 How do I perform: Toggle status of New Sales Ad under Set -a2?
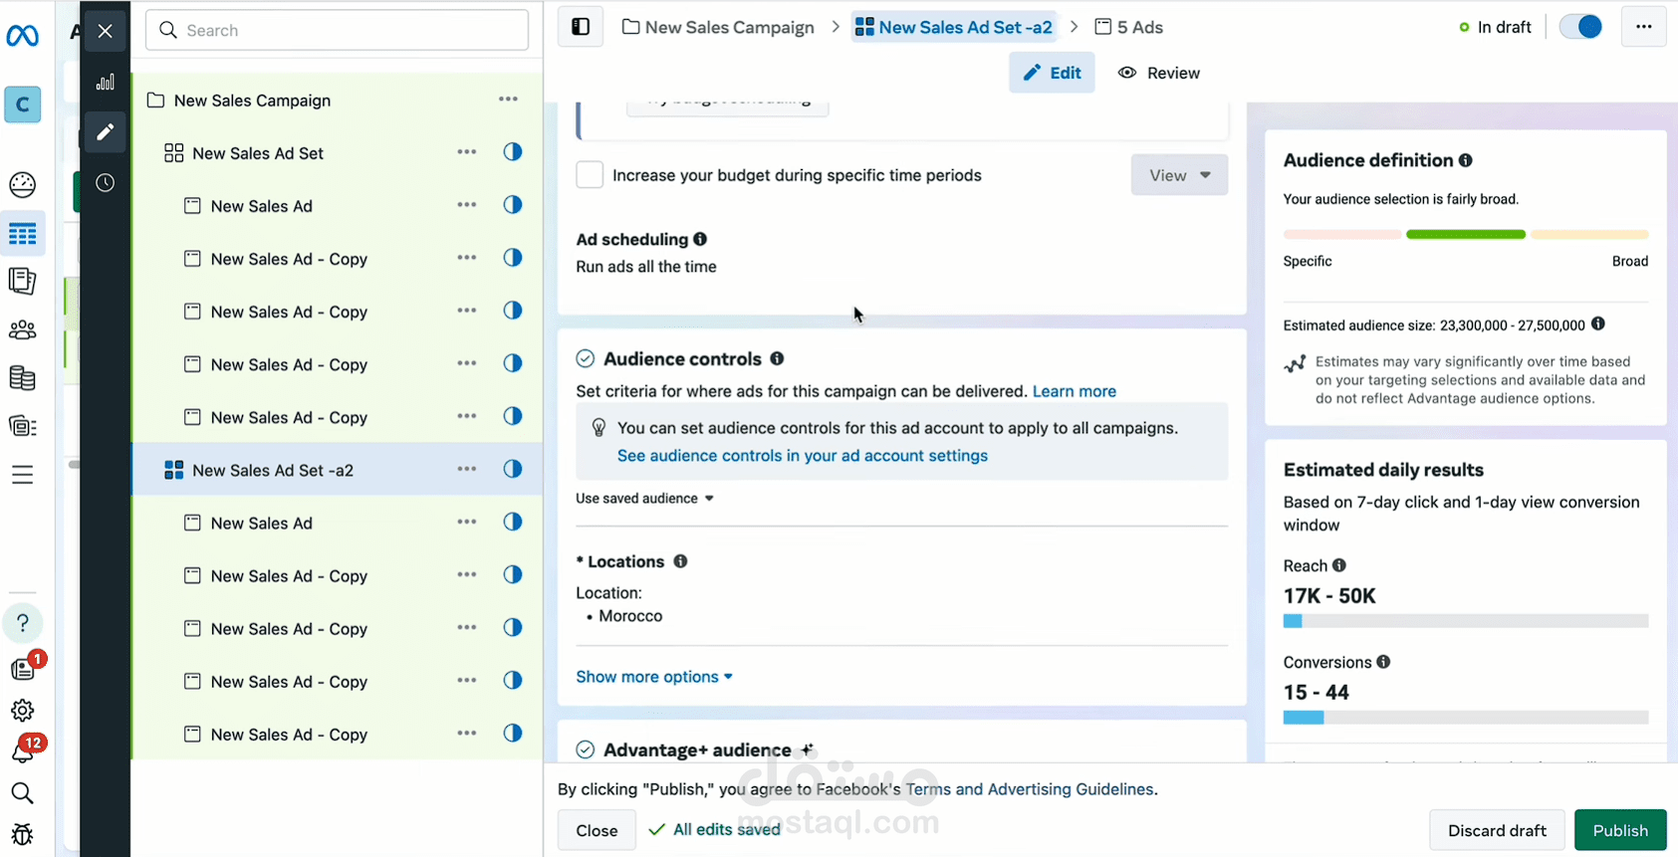(513, 522)
